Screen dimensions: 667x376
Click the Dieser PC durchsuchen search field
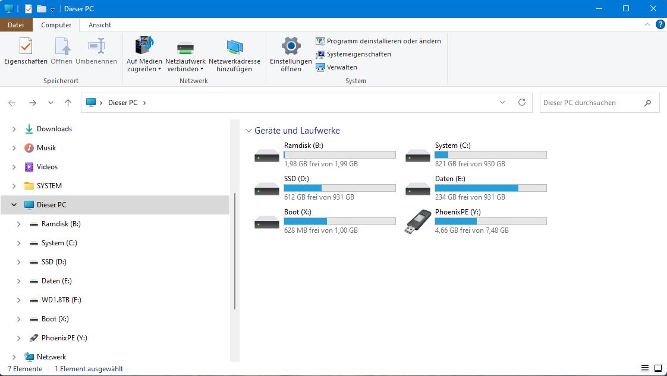592,103
